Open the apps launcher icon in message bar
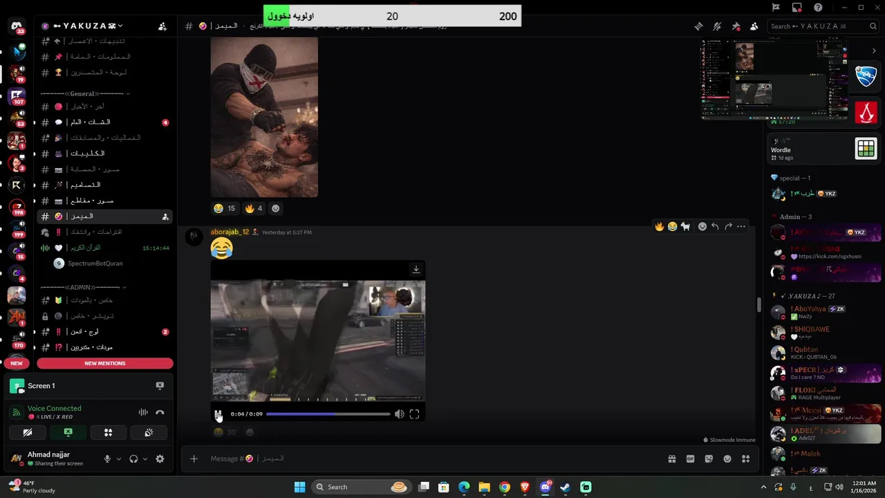Screen dimensions: 885x498 click(x=745, y=459)
